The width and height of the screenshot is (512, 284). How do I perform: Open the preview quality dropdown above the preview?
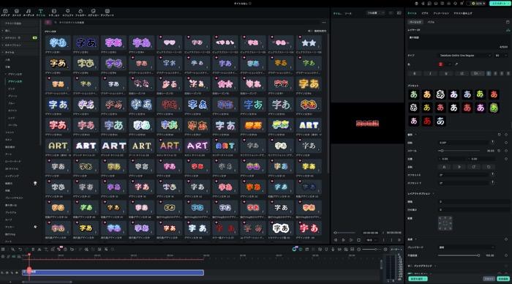point(375,13)
